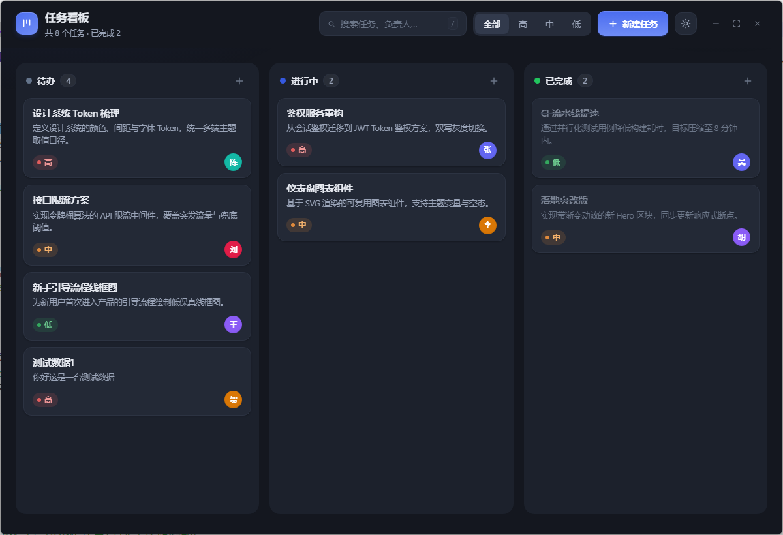
Task: Filter tasks by 中 priority
Action: point(549,24)
